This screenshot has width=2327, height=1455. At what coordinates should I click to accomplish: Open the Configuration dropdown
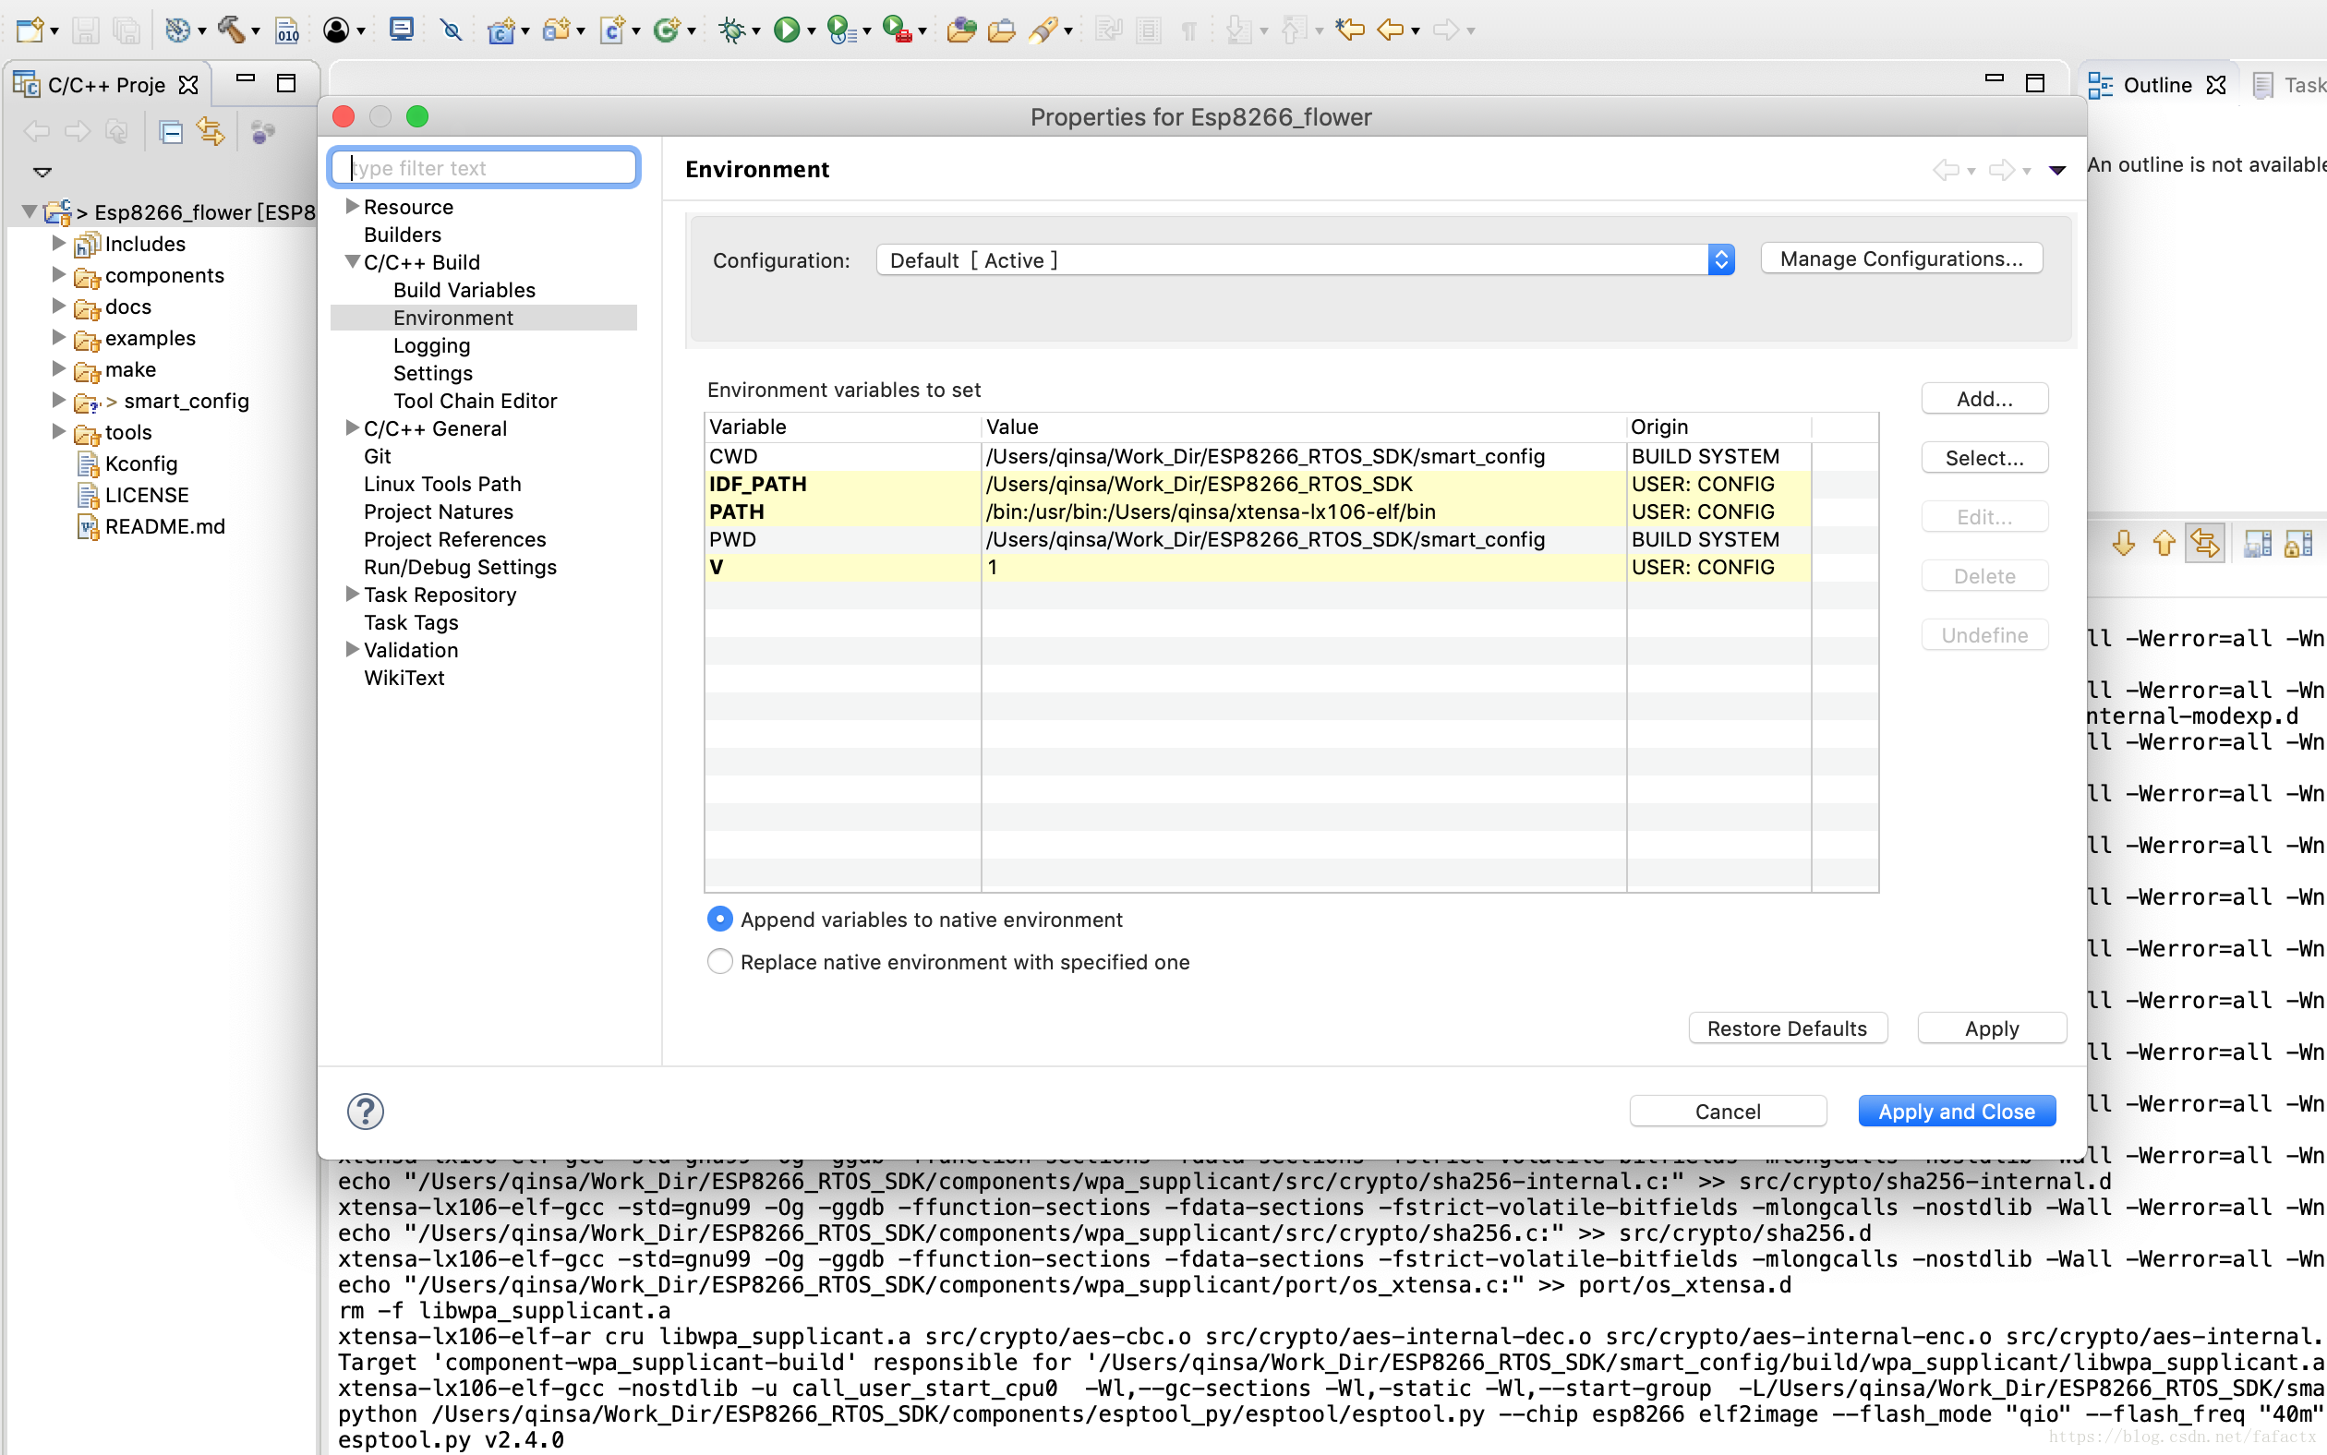point(1304,259)
